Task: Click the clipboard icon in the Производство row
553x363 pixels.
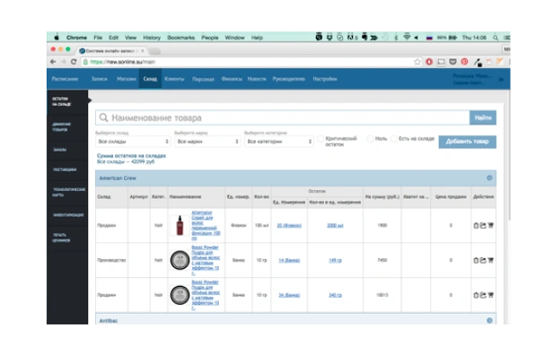Action: click(476, 261)
